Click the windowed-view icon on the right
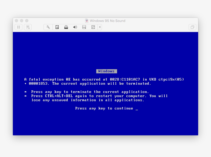 coord(192,27)
